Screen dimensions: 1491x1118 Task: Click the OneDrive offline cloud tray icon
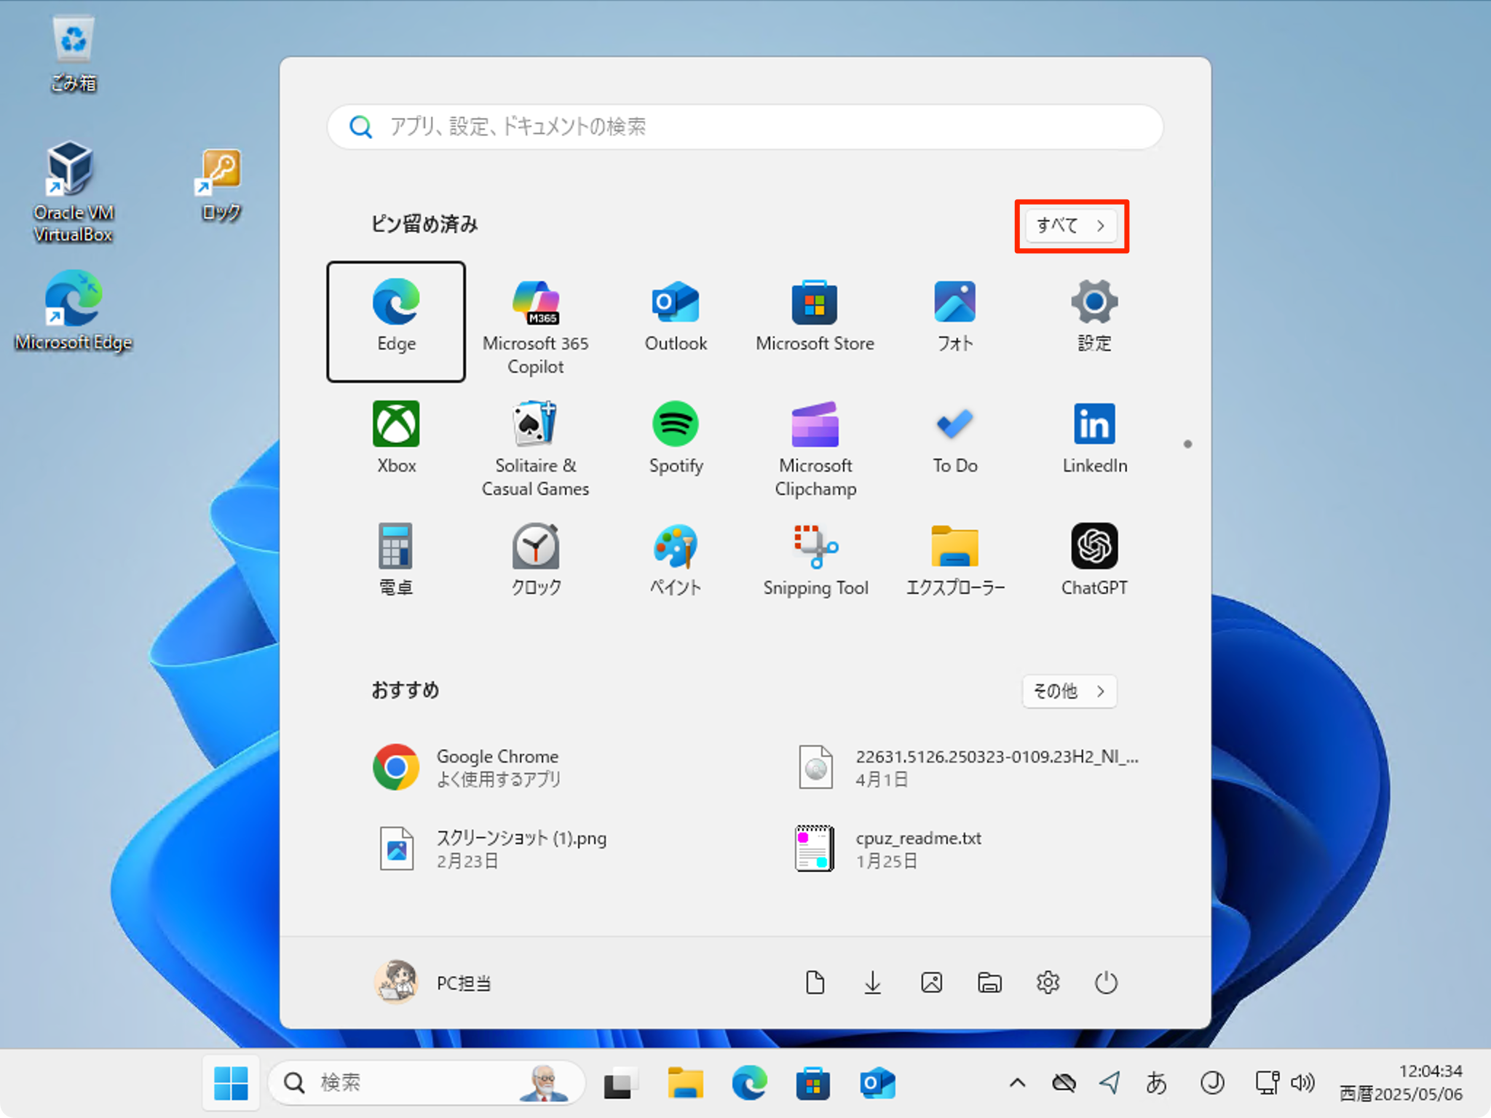[1064, 1082]
